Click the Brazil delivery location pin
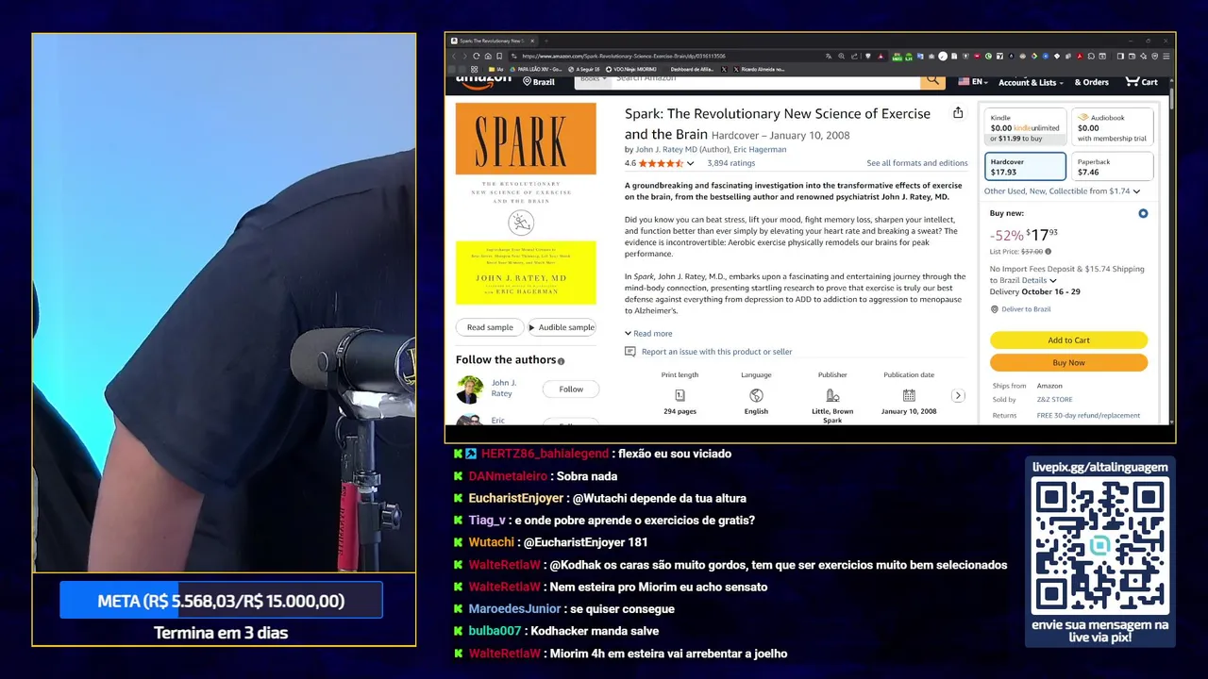The width and height of the screenshot is (1208, 679). [x=528, y=81]
